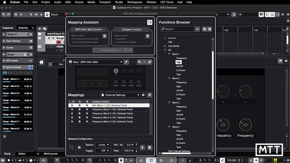This screenshot has width=290, height=163.
Task: Open the Channel Settings mapping page dropdown
Action: (x=121, y=95)
